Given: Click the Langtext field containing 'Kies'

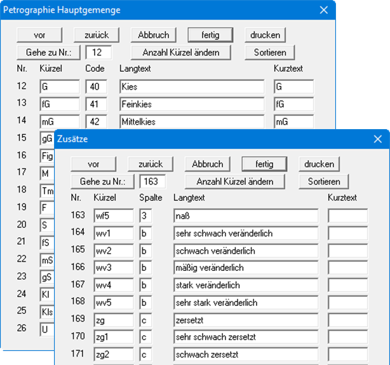Looking at the screenshot, I should click(x=191, y=86).
